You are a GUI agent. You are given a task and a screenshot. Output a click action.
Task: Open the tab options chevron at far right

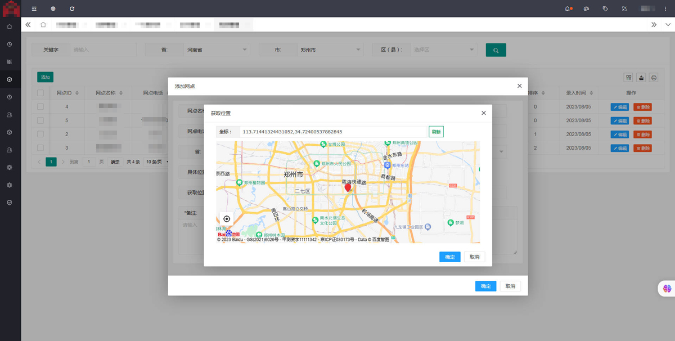coord(668,25)
